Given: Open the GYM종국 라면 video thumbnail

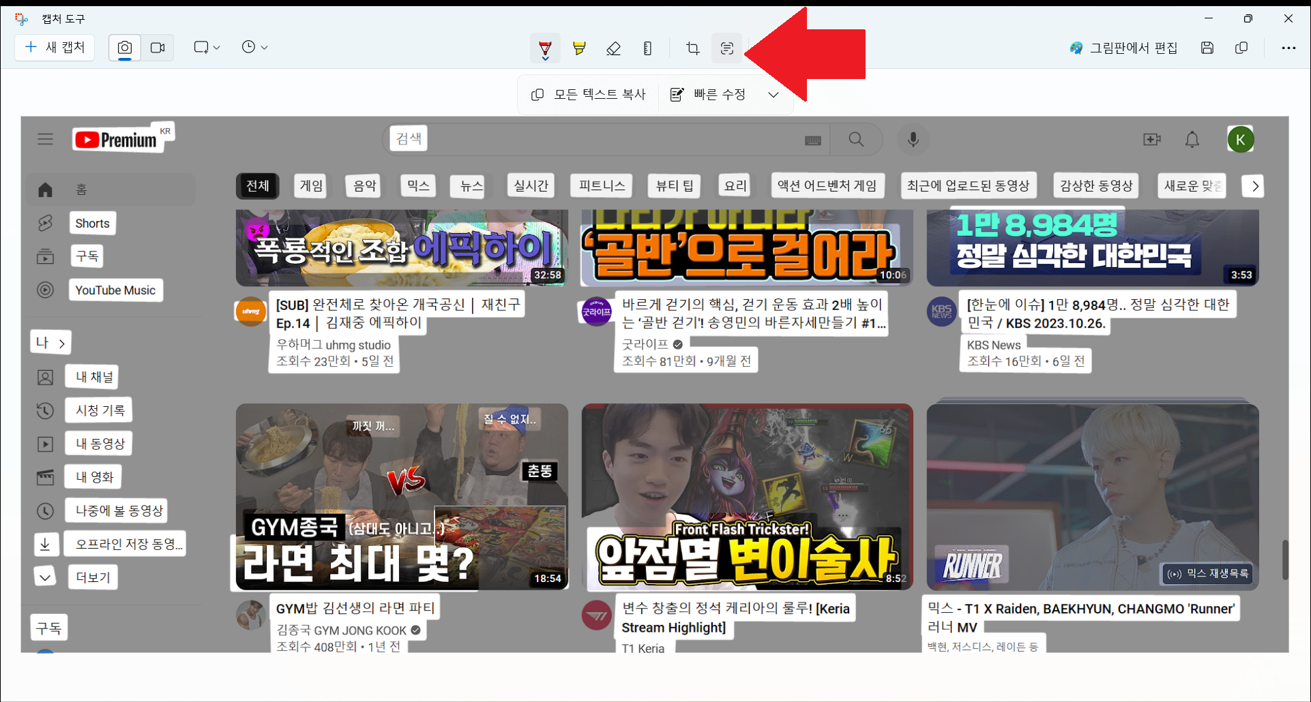Looking at the screenshot, I should (x=402, y=497).
